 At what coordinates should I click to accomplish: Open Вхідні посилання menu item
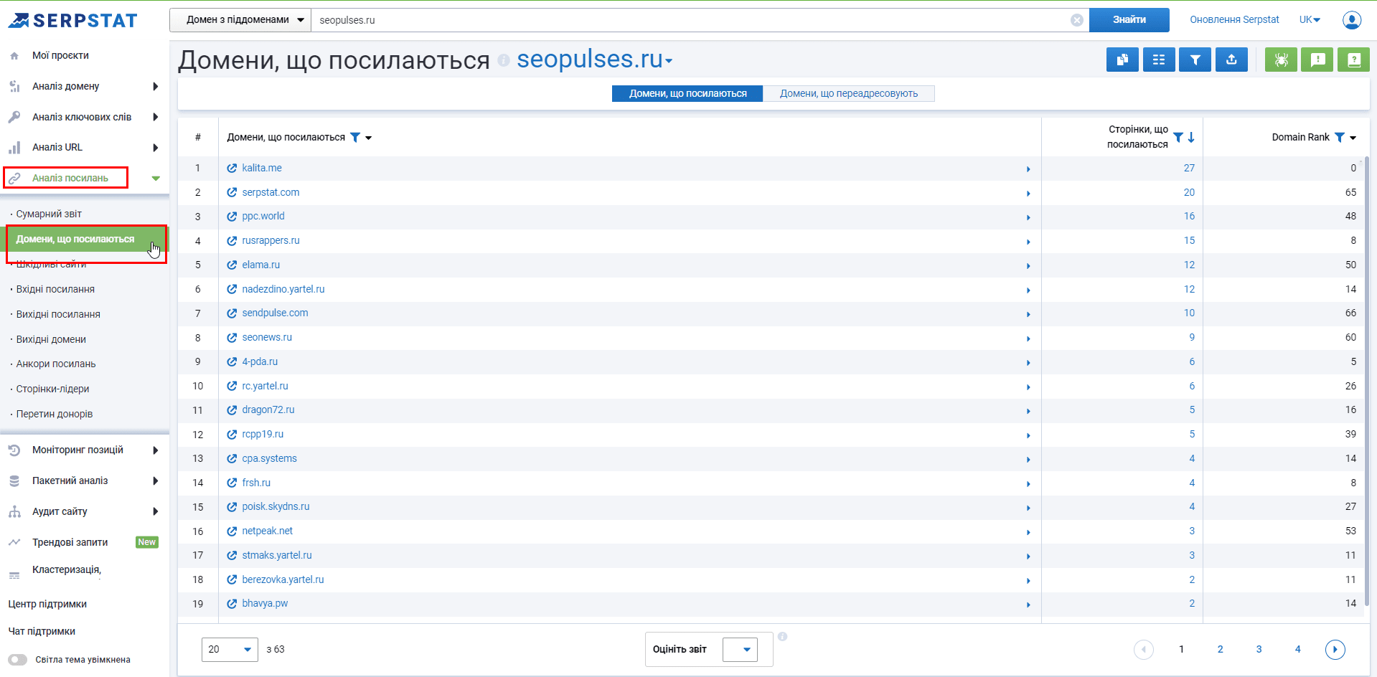click(55, 289)
